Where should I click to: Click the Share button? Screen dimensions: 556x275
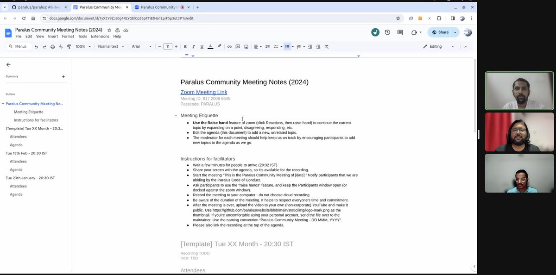pos(440,32)
